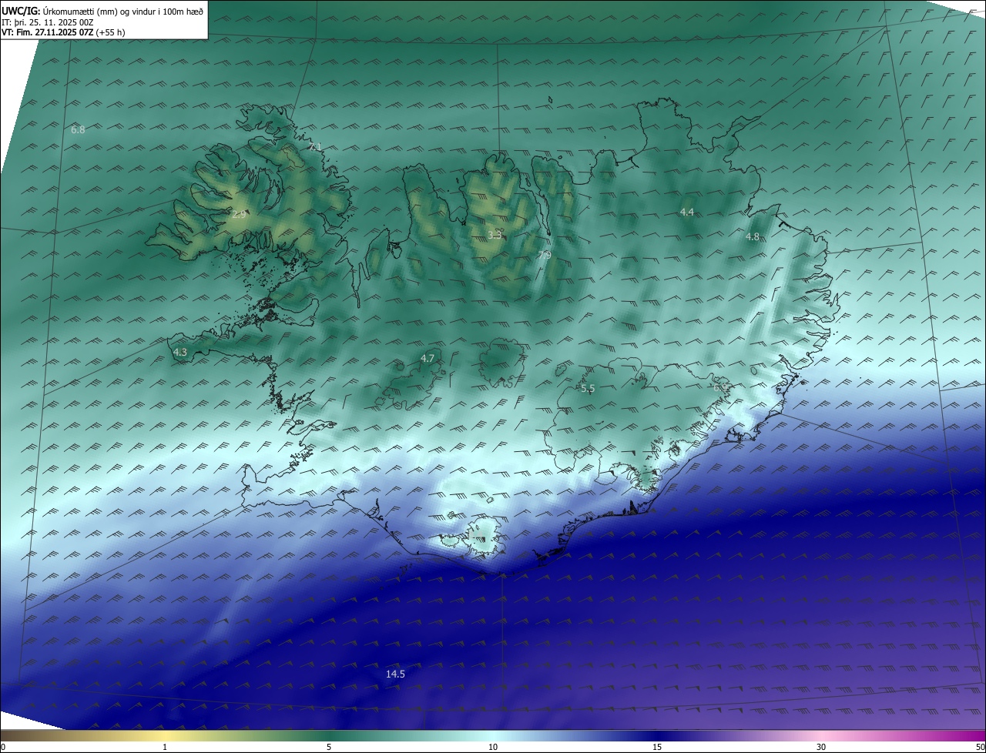Click the 6.9 value on the map
The image size is (986, 753).
pos(720,388)
